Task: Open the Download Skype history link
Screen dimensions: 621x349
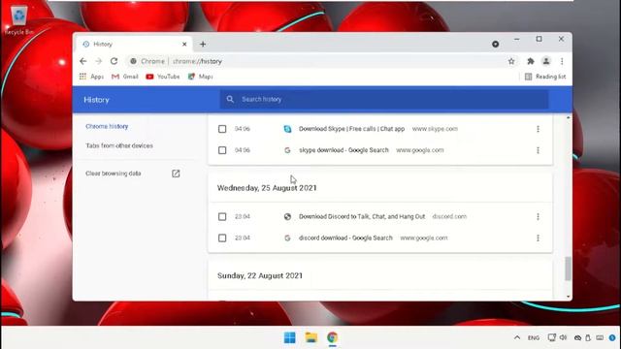Action: click(351, 129)
